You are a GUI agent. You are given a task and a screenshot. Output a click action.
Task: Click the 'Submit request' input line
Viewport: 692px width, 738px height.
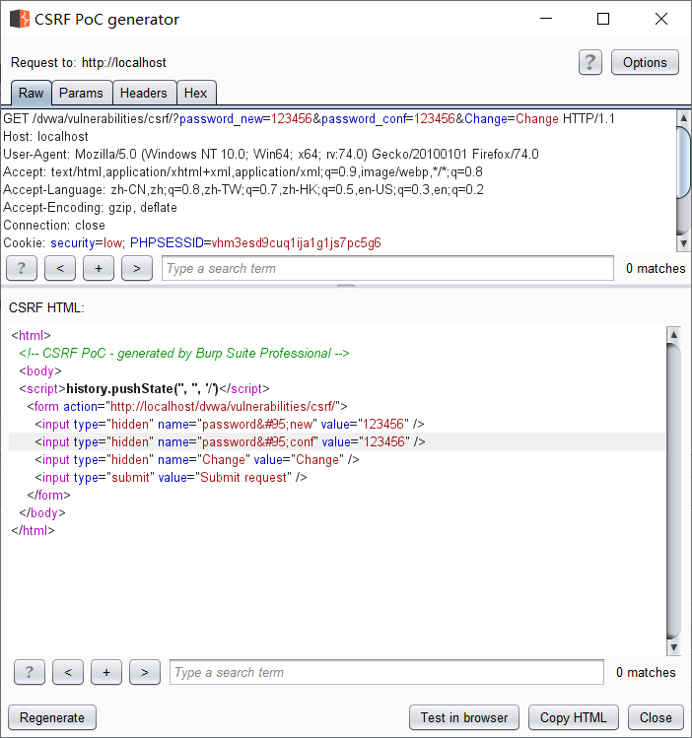[171, 477]
